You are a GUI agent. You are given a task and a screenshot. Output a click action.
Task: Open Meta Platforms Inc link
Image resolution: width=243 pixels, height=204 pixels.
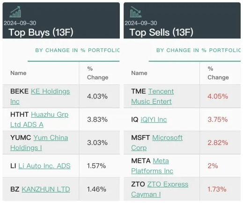coord(152,166)
